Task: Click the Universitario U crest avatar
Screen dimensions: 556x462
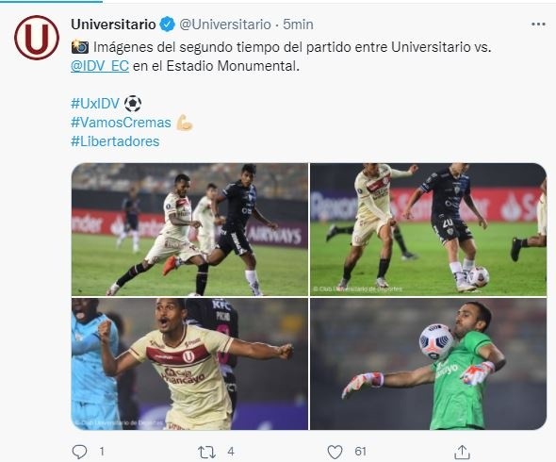Action: (x=37, y=38)
